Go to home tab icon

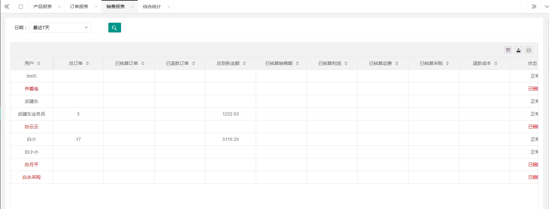pos(21,6)
